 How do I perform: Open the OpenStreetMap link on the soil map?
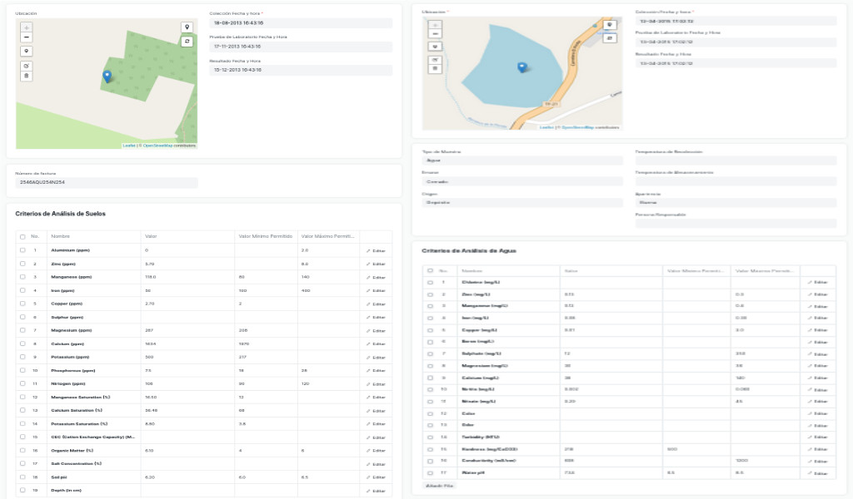(157, 146)
